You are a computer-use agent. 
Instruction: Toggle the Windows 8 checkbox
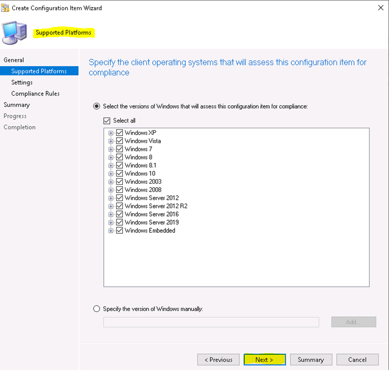tap(119, 157)
